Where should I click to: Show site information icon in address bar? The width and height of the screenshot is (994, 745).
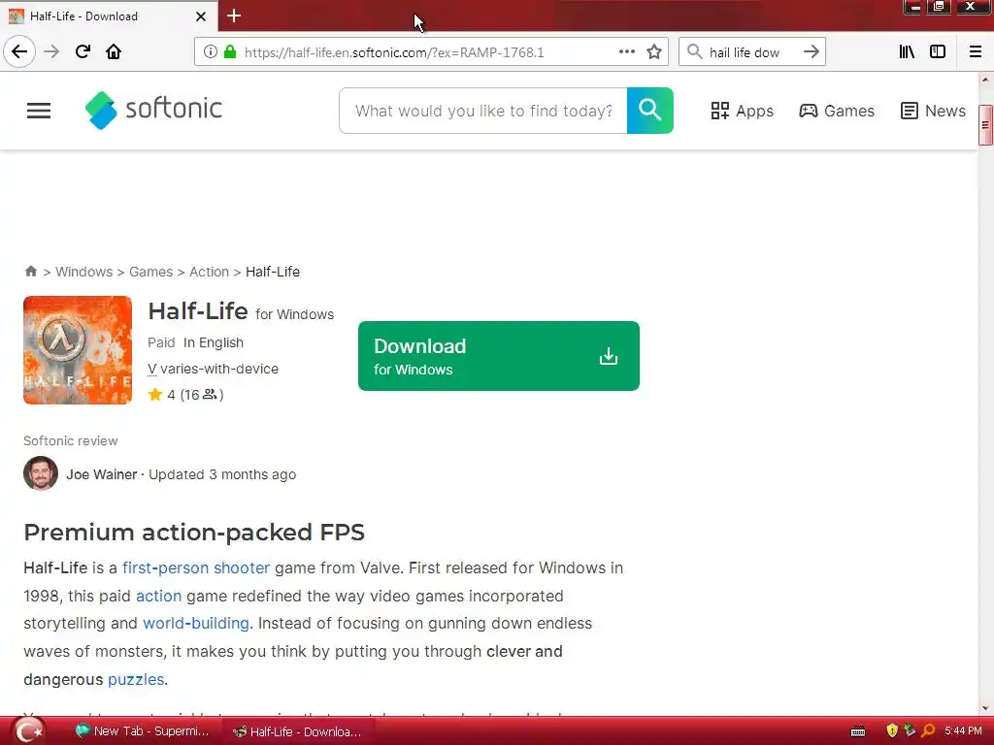pyautogui.click(x=210, y=52)
